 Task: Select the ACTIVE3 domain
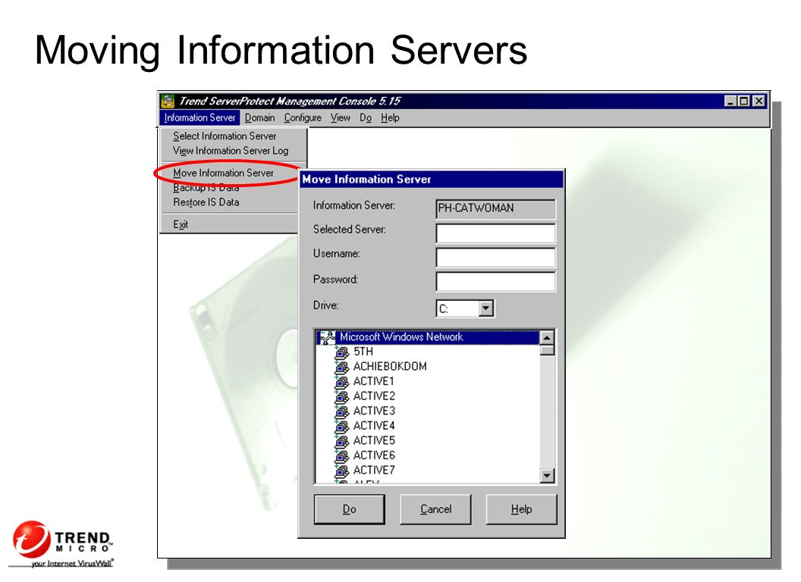pyautogui.click(x=374, y=411)
